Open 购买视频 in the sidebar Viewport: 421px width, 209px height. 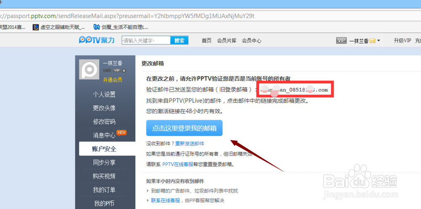pos(104,176)
